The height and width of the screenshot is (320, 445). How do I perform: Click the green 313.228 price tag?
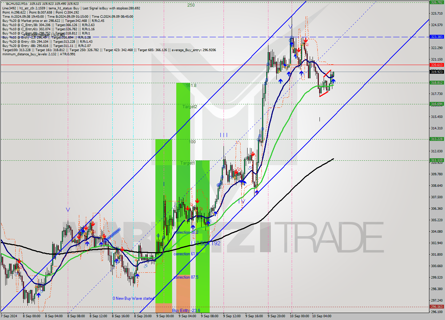pos(437,139)
